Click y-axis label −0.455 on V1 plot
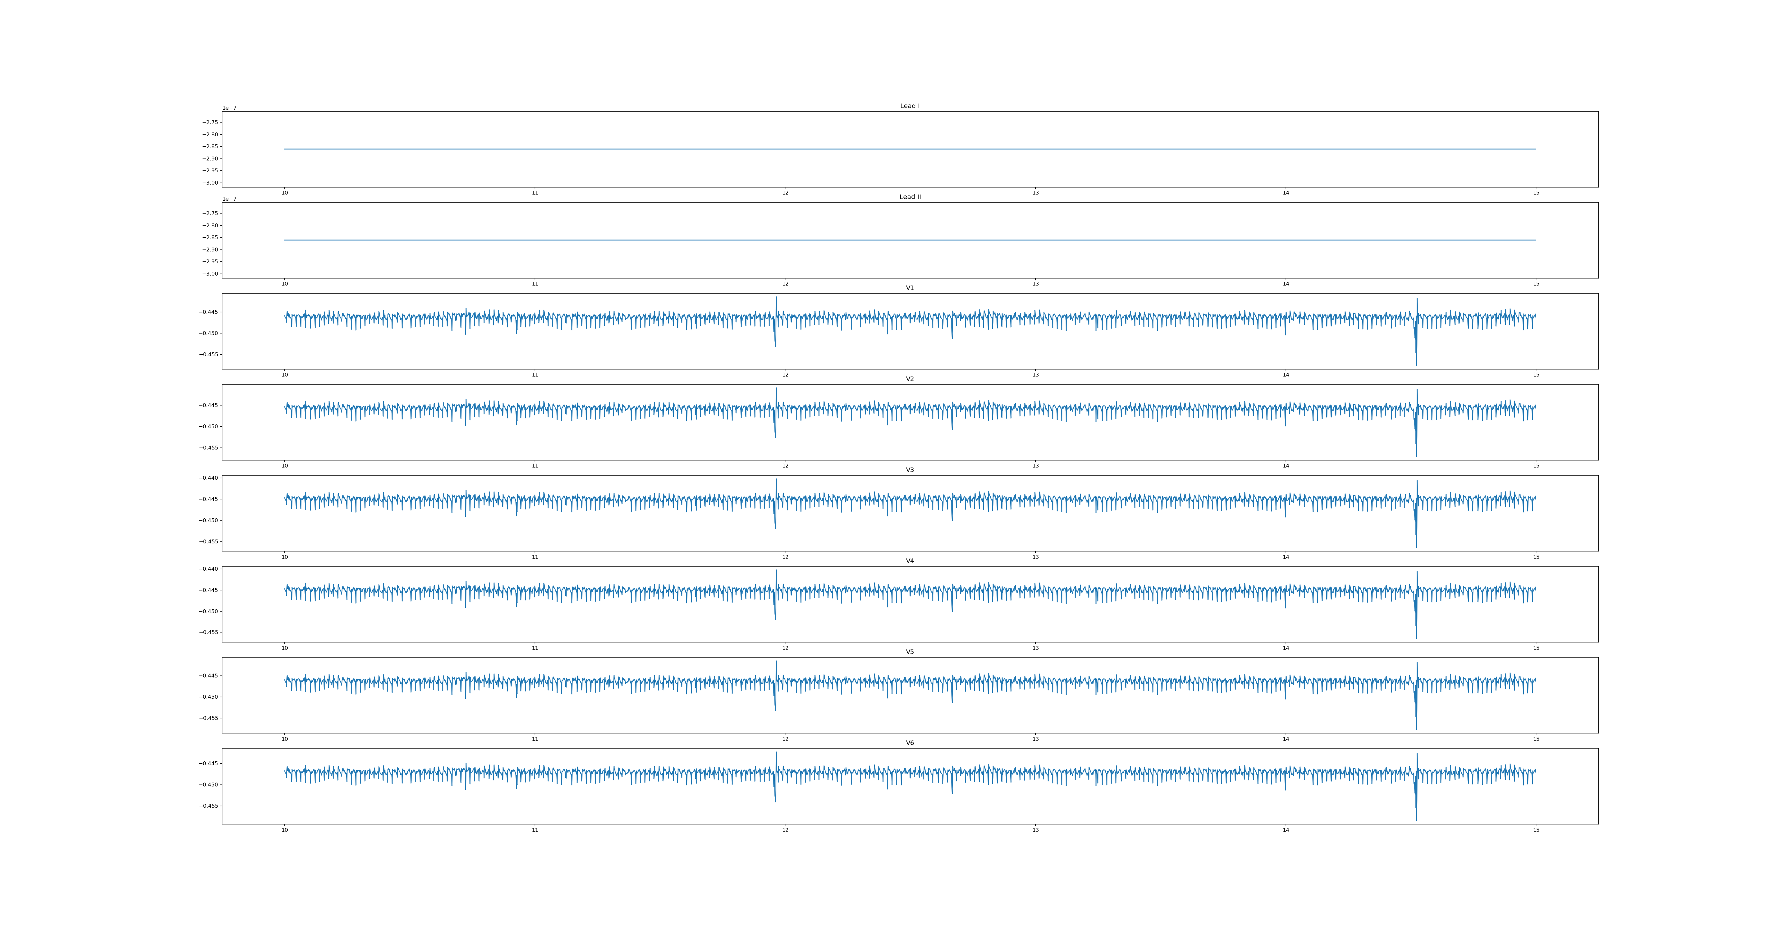 pyautogui.click(x=209, y=354)
